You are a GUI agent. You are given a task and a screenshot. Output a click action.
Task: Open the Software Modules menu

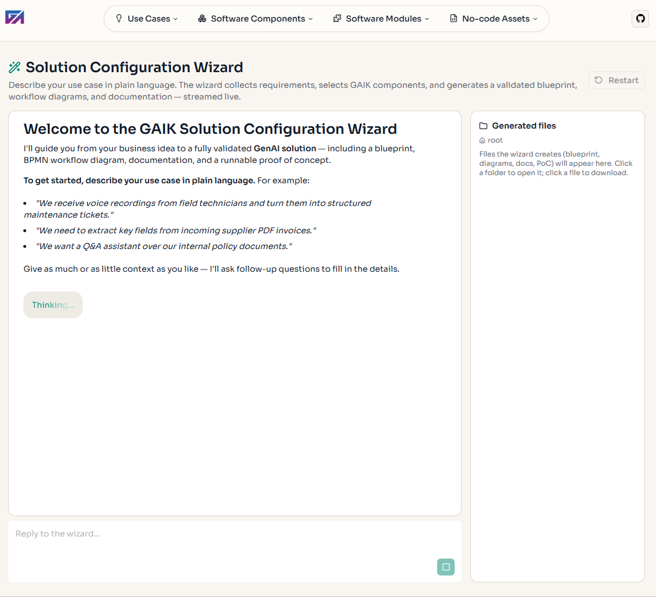click(381, 19)
